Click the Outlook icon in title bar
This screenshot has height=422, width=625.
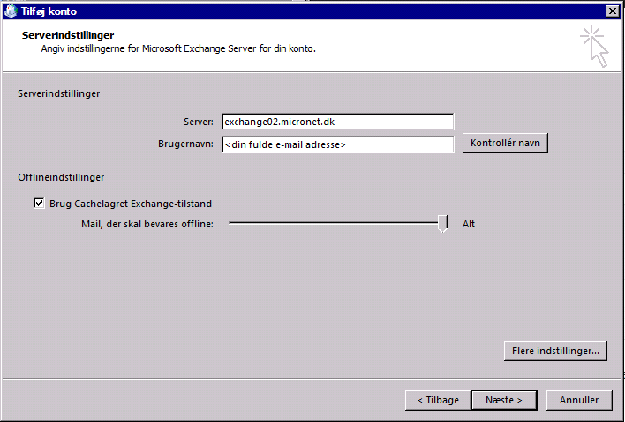point(11,11)
